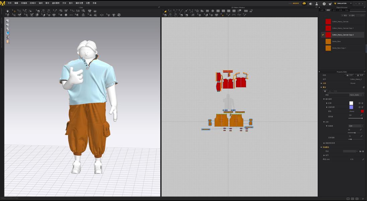Click the folder icon next to preset dropdown
The image size is (367, 201).
[x=360, y=151]
